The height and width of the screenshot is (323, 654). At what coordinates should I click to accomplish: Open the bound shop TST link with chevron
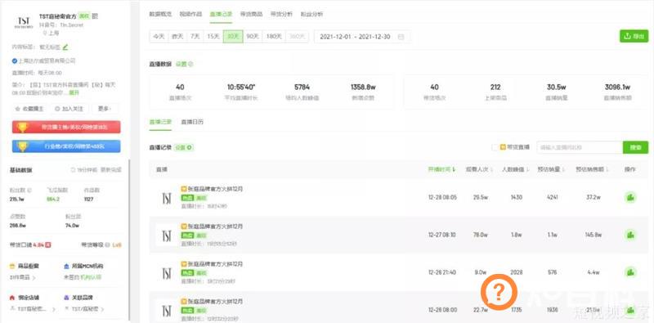click(33, 309)
